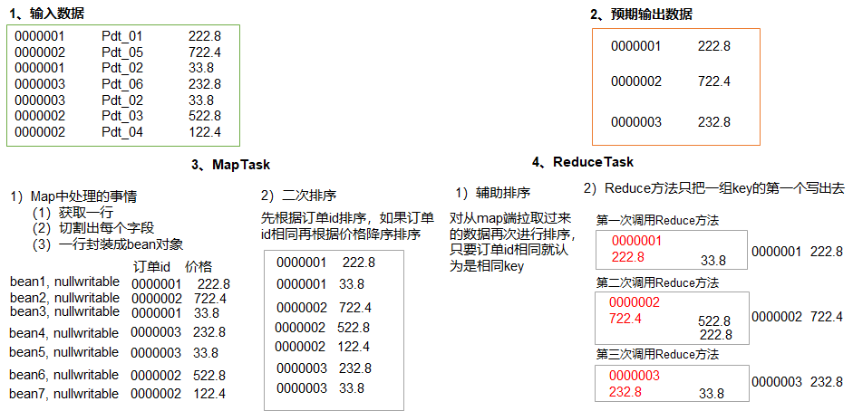Click 232.8 in the secondary sort list

[x=355, y=368]
